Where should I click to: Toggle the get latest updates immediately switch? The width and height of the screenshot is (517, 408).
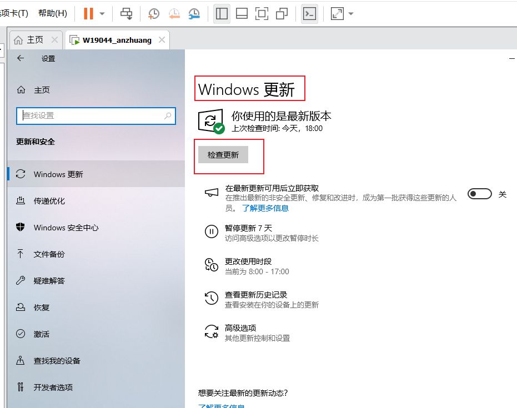(x=480, y=194)
